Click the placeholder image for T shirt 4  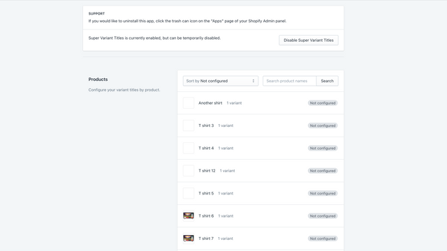click(189, 148)
